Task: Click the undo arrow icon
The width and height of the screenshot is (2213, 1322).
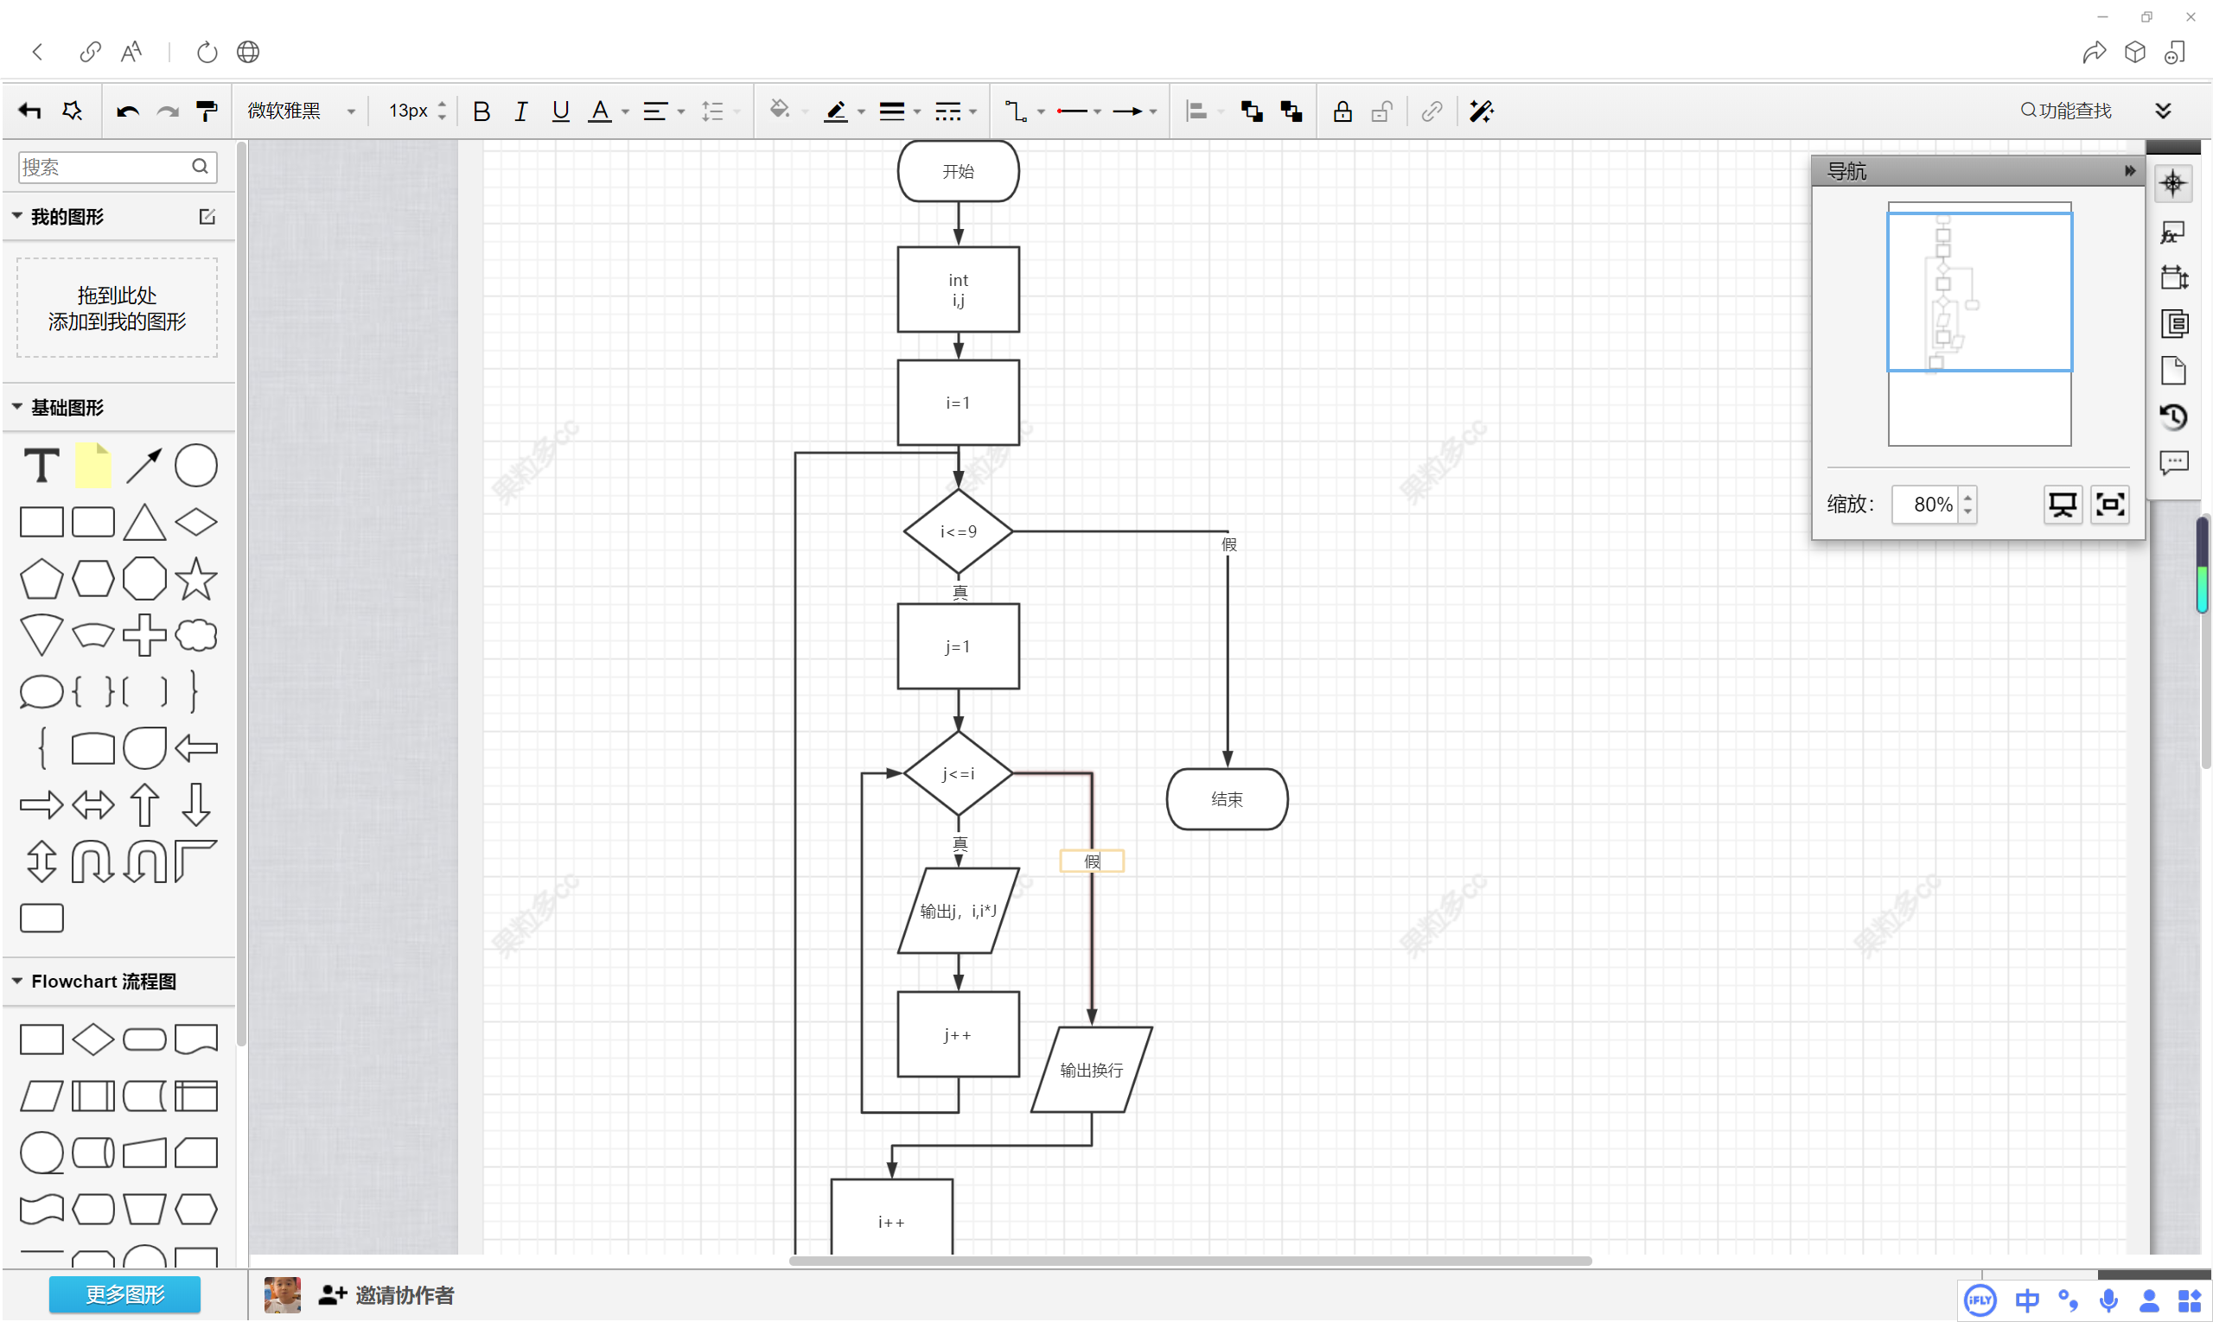Action: point(127,111)
